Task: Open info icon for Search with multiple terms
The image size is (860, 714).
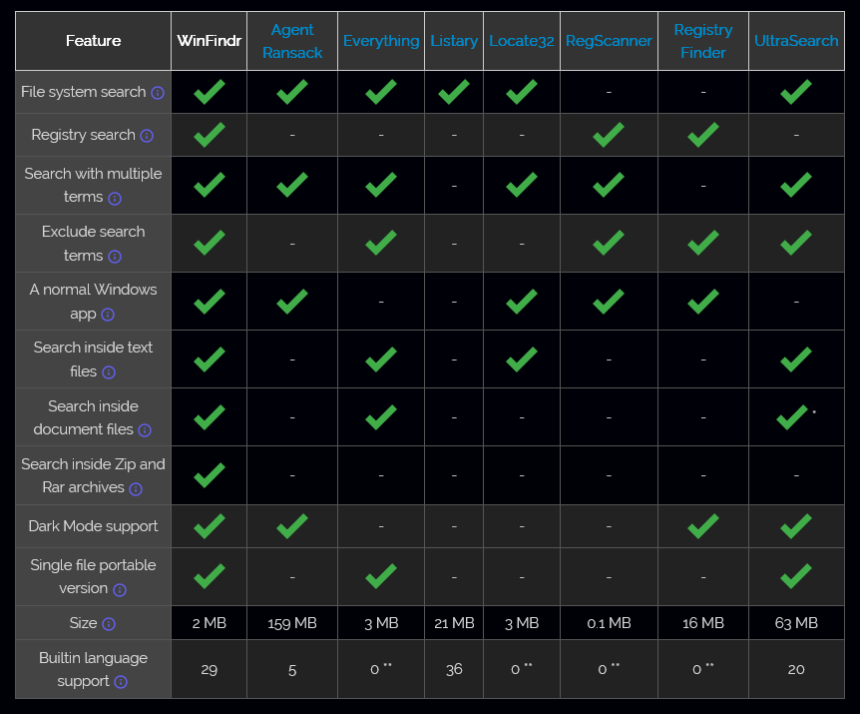Action: tap(115, 198)
